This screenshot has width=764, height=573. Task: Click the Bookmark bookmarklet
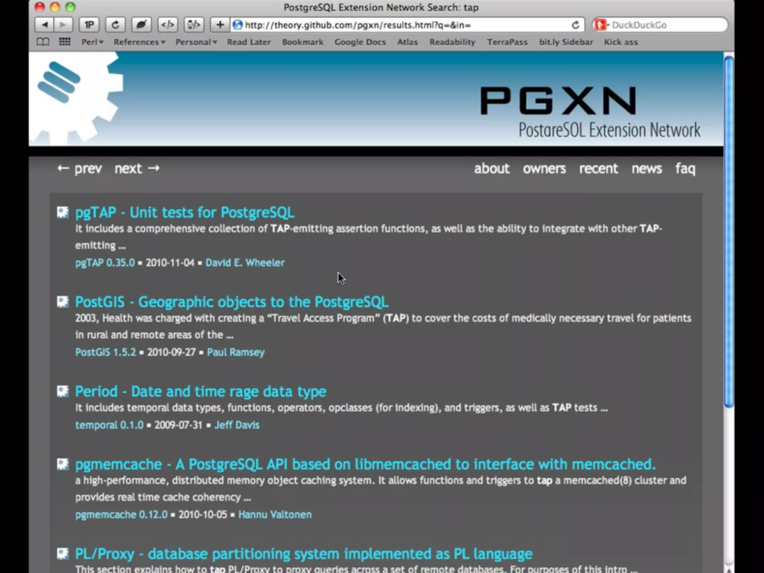tap(303, 42)
